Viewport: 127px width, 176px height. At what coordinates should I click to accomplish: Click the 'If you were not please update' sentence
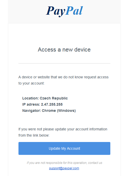[x=63, y=132]
